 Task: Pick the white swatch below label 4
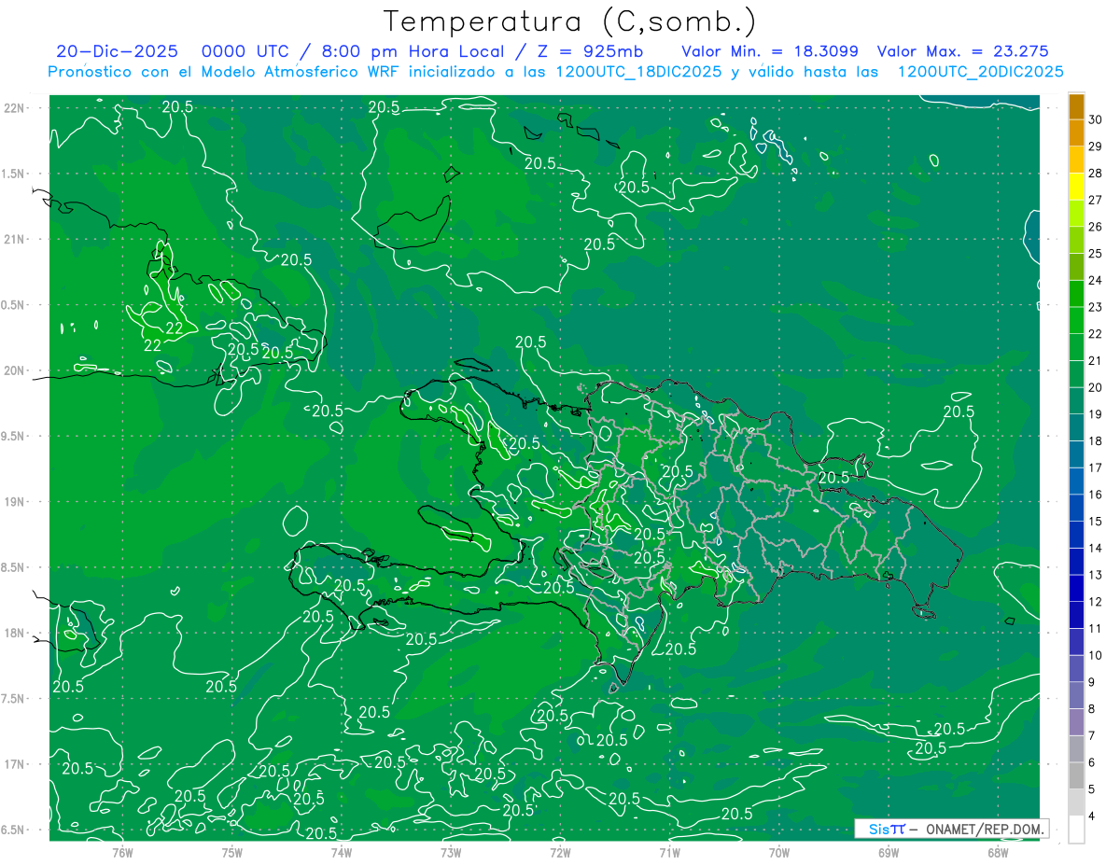(x=1076, y=830)
